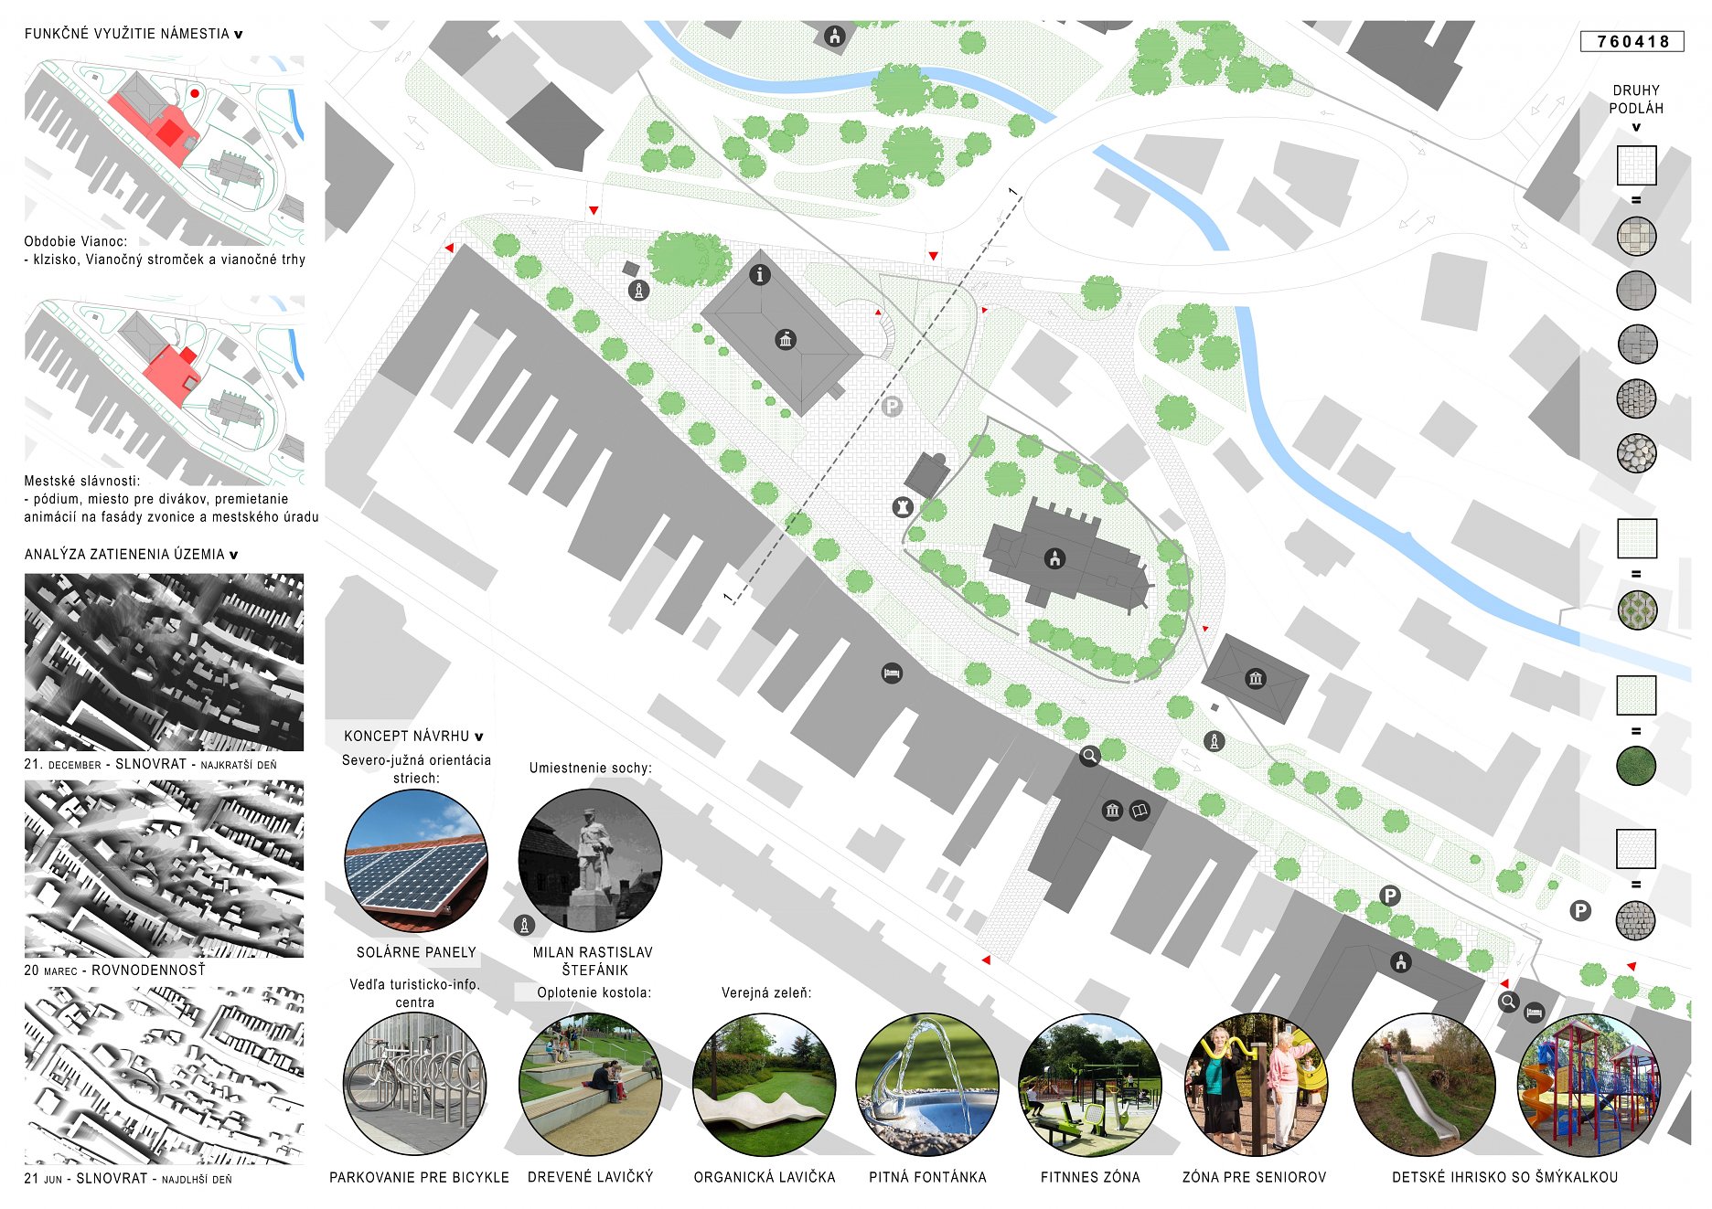Click the faded gray parking icon near town hall
This screenshot has width=1712, height=1209.
tap(893, 407)
